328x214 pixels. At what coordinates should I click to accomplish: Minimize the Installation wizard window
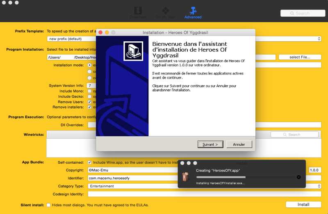click(107, 32)
